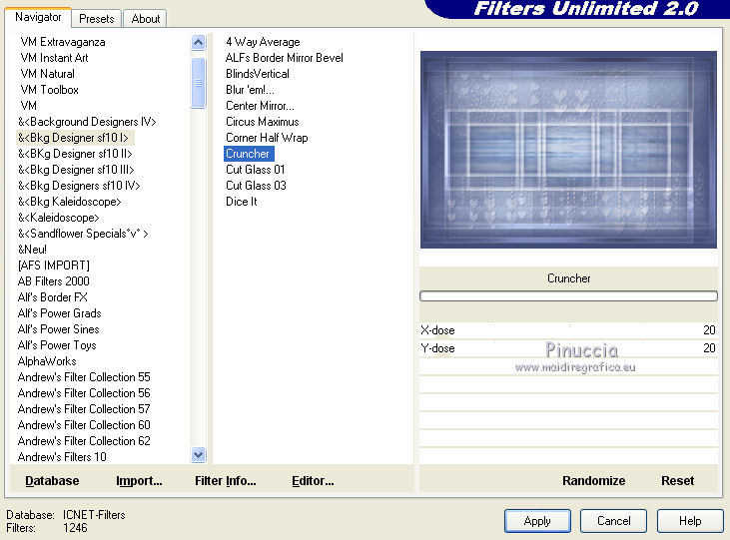Select Alf's Border FX category

click(53, 297)
